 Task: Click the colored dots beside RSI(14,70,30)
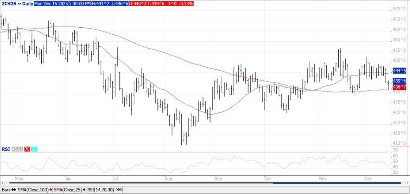click(118, 190)
